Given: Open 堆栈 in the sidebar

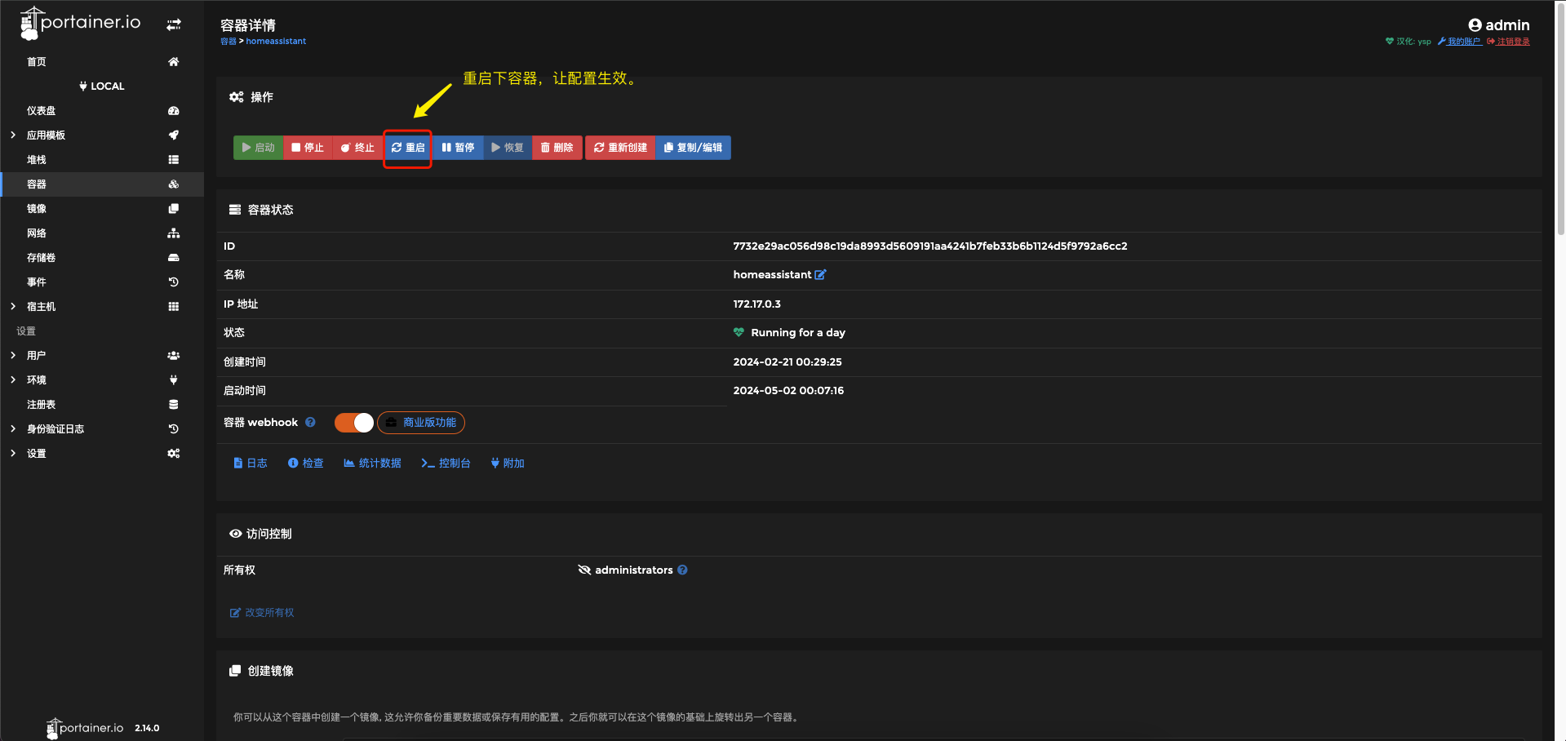Looking at the screenshot, I should (x=37, y=160).
